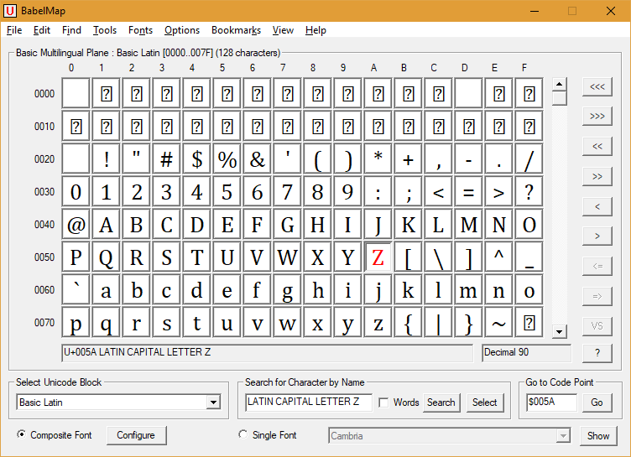The image size is (631, 457).
Task: Click the >> navigation button
Action: coord(597,177)
